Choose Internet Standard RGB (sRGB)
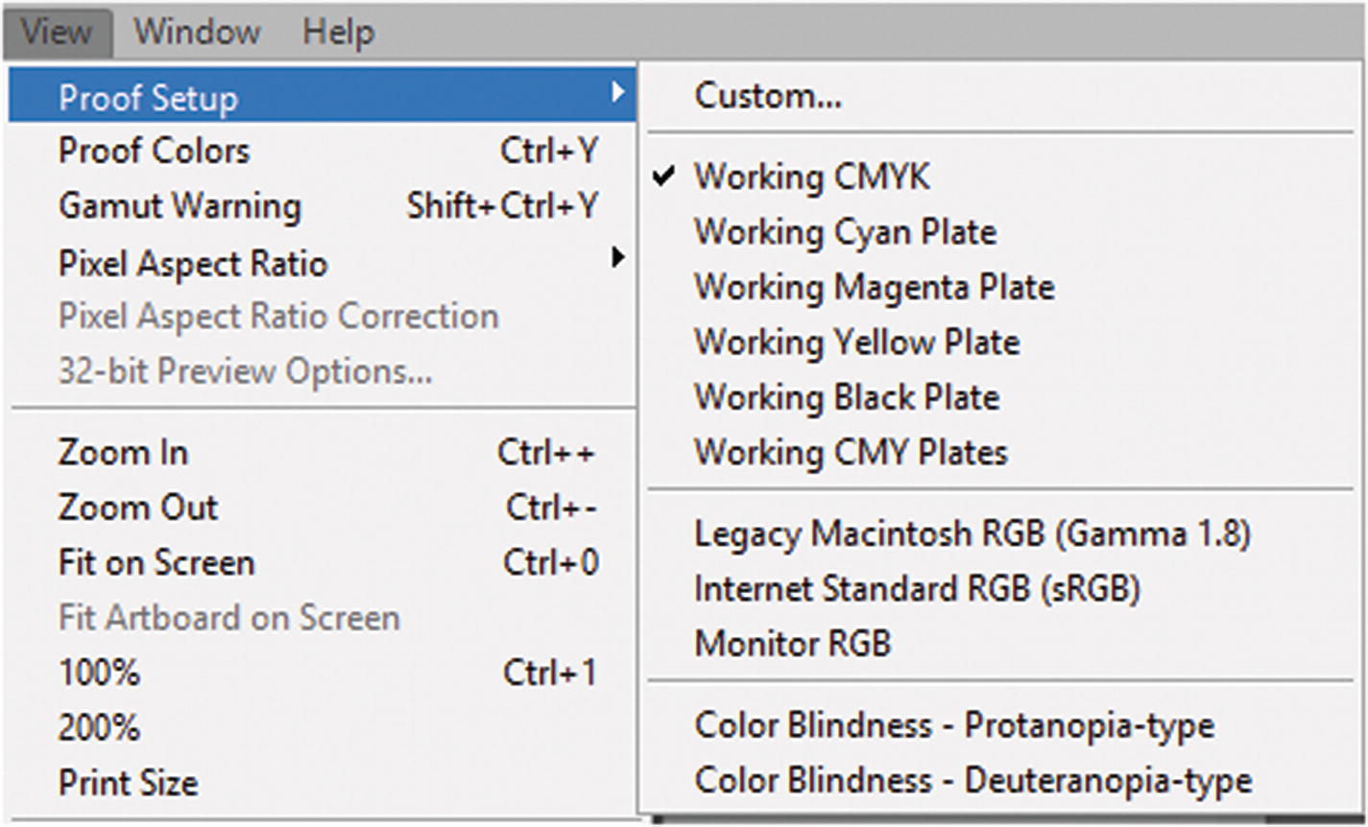The height and width of the screenshot is (827, 1368). [x=917, y=588]
